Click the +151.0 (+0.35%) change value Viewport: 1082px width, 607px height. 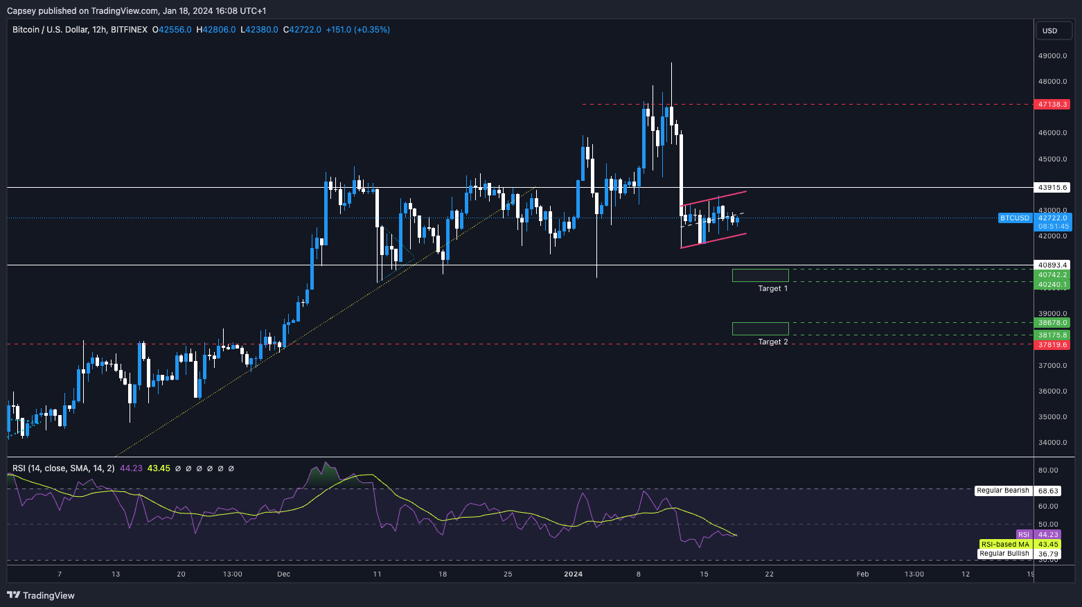click(x=358, y=30)
